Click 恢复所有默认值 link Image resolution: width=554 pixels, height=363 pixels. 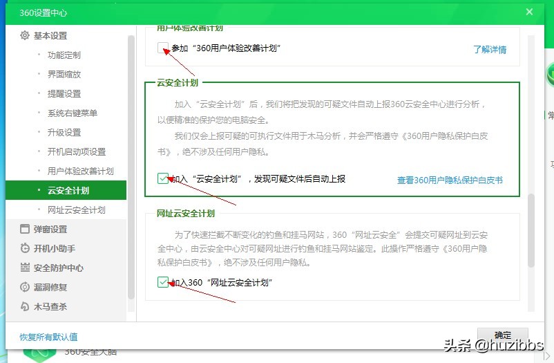click(48, 337)
